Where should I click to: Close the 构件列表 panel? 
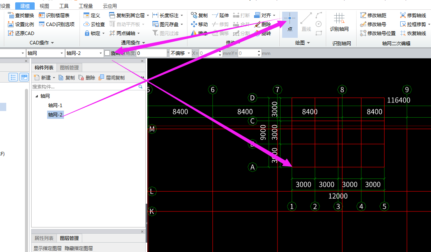point(142,61)
